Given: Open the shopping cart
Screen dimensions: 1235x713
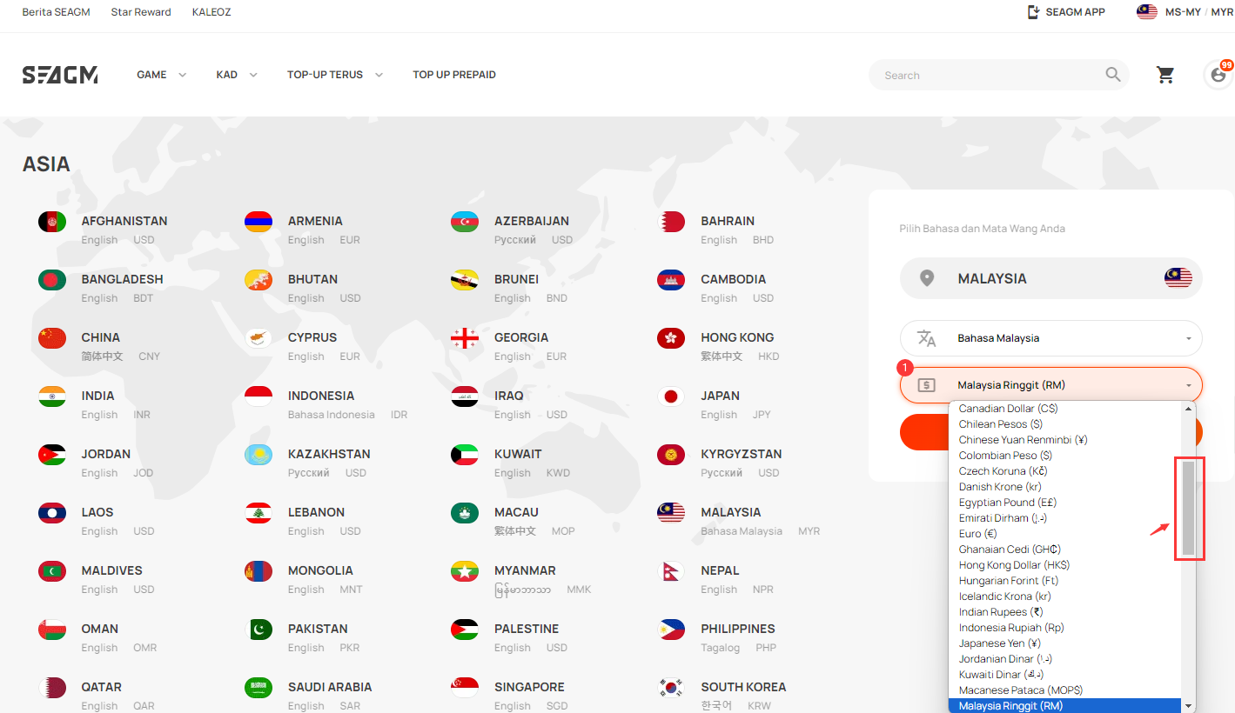Looking at the screenshot, I should point(1165,75).
